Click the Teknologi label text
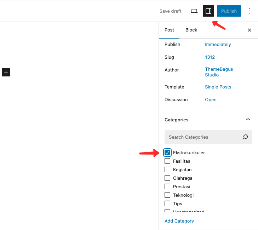This screenshot has width=258, height=230. coord(183,195)
